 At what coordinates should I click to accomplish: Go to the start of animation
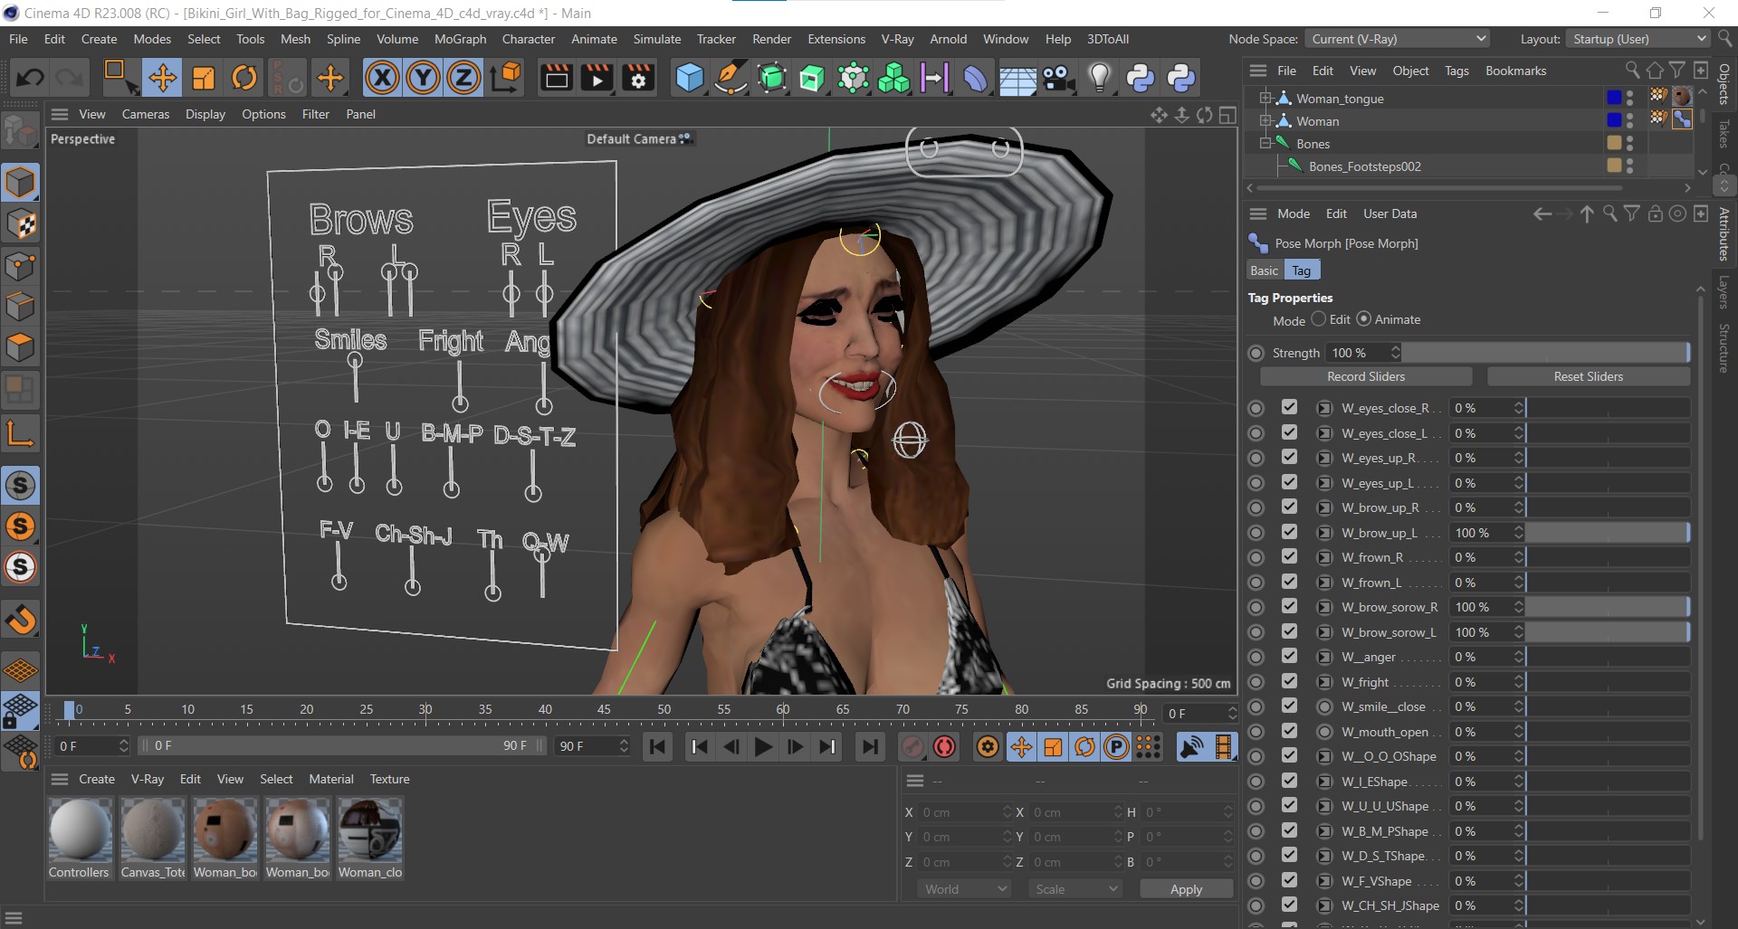coord(658,747)
